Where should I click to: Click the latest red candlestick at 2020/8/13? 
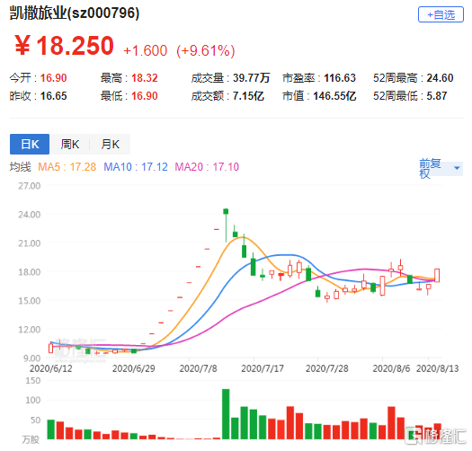[x=437, y=275]
